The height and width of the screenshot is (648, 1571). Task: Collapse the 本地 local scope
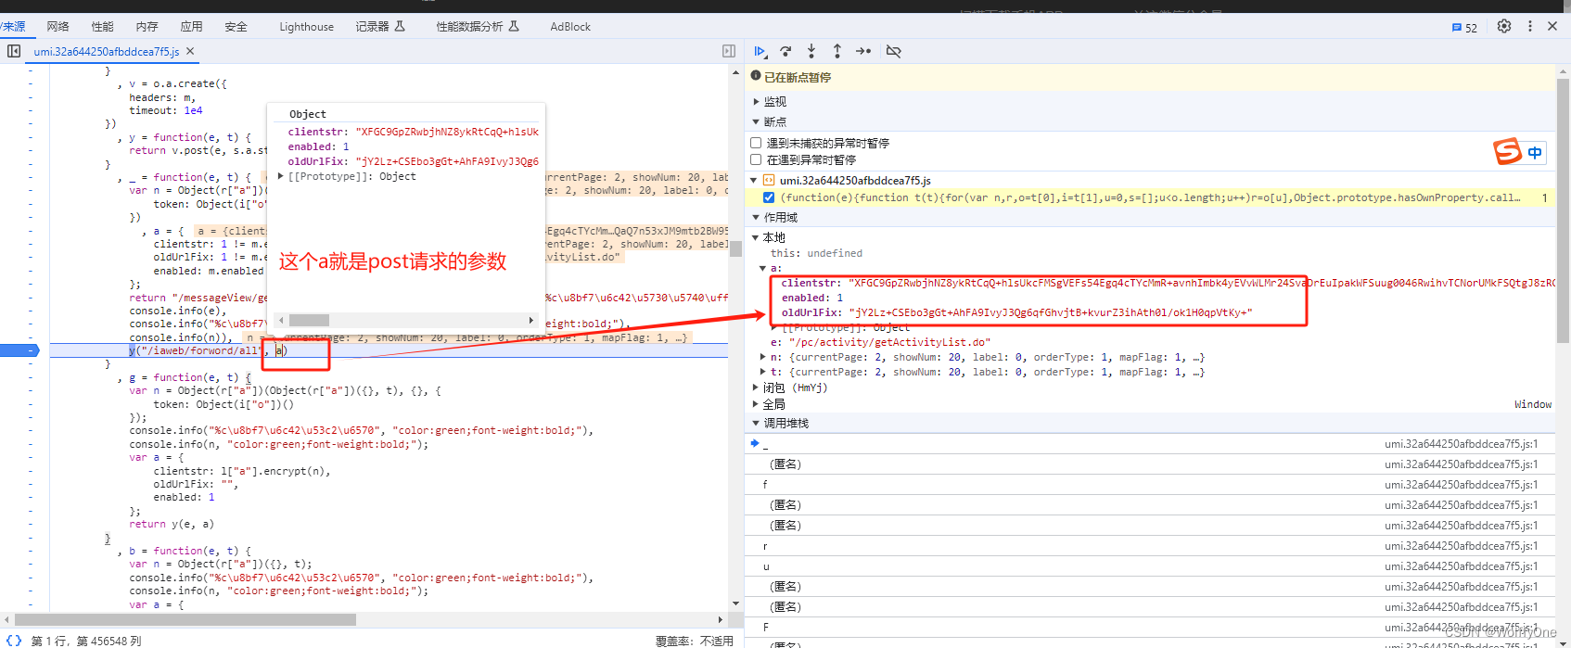point(756,238)
